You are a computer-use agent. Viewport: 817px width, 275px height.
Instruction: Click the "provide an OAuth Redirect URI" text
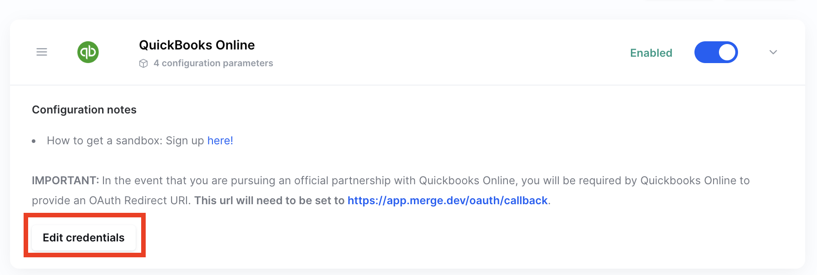111,201
